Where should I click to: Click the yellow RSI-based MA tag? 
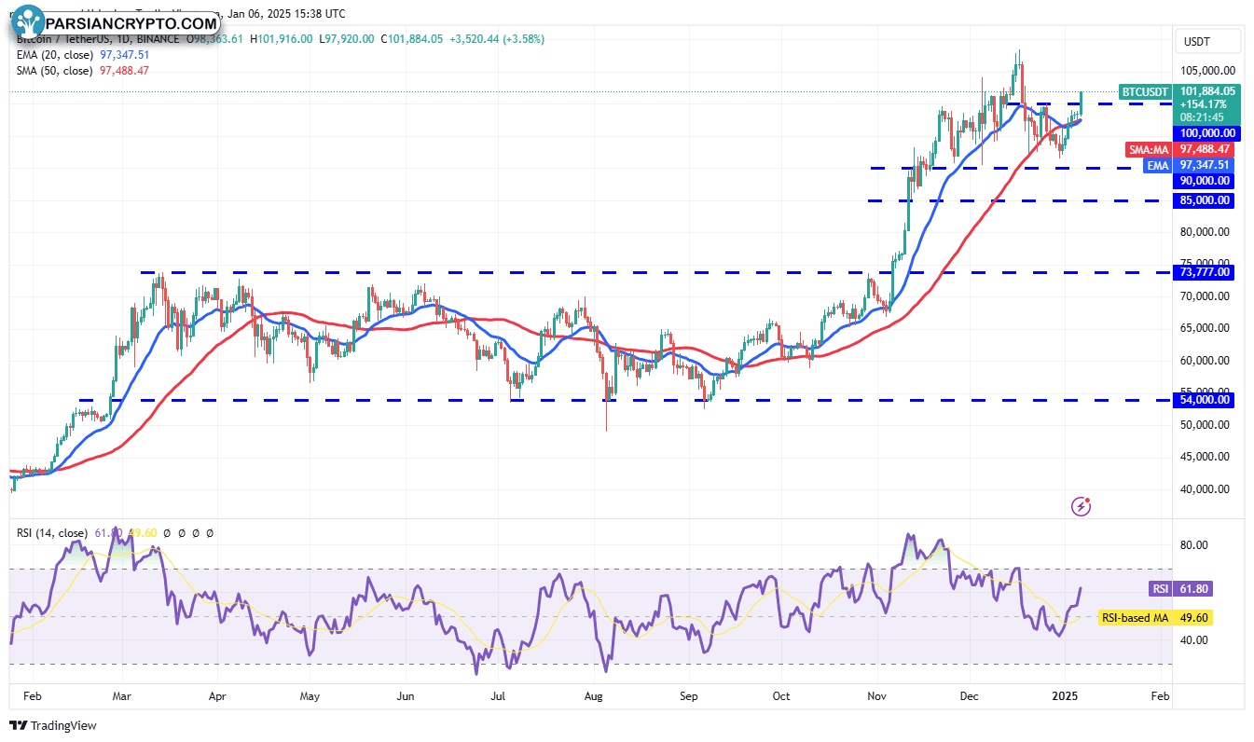pyautogui.click(x=1136, y=617)
